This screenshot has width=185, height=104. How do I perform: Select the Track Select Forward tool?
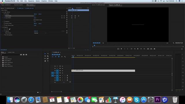point(48,54)
